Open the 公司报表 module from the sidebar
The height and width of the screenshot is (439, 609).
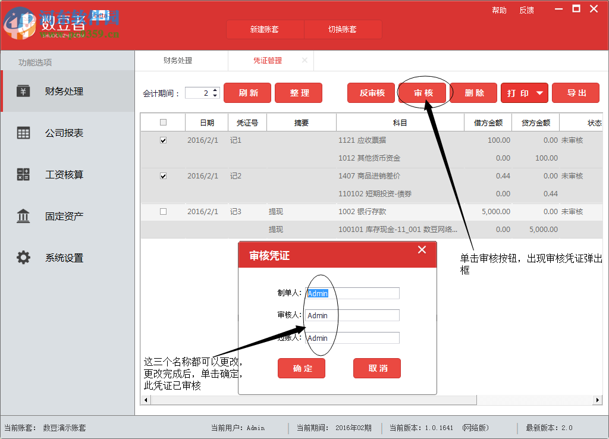tap(24, 133)
